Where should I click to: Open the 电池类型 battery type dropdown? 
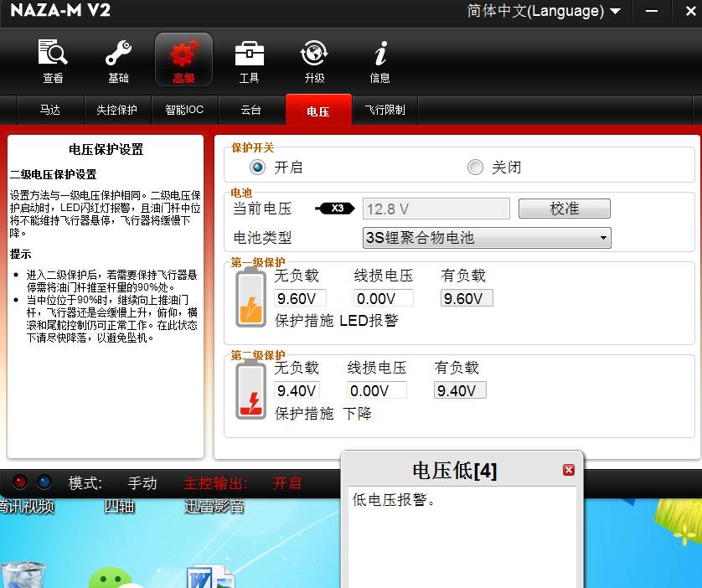(487, 238)
